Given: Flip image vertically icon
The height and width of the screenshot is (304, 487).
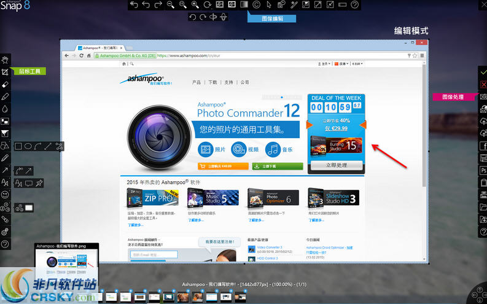Looking at the screenshot, I should point(224,17).
